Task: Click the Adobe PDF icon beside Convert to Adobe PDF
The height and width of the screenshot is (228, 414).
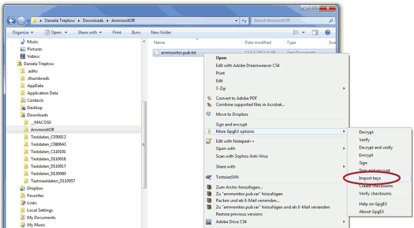Action: point(209,98)
